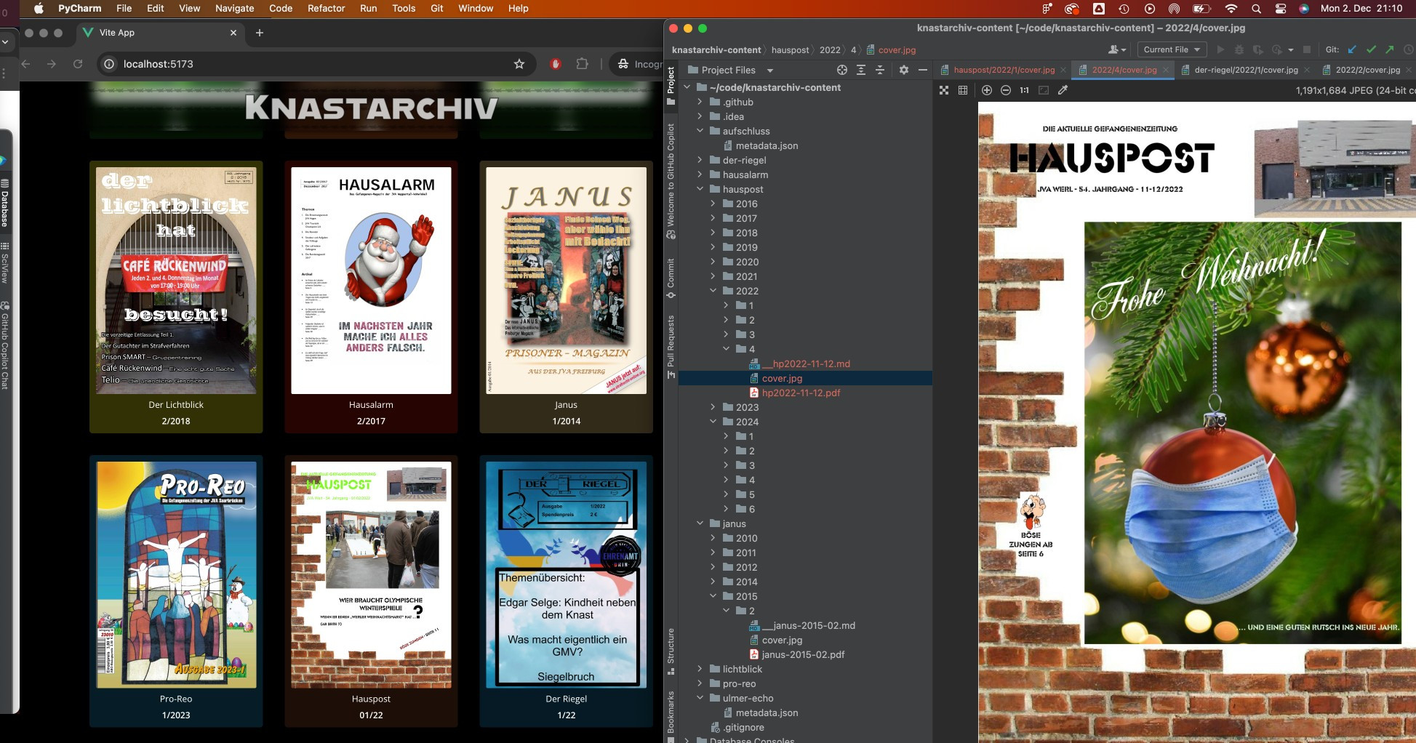Select janus-2015-02.pdf file

pos(803,654)
